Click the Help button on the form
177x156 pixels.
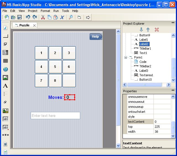[x=96, y=37]
